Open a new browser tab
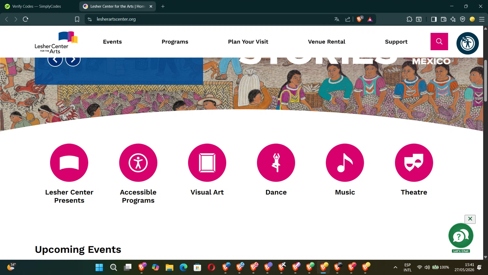 point(163,6)
